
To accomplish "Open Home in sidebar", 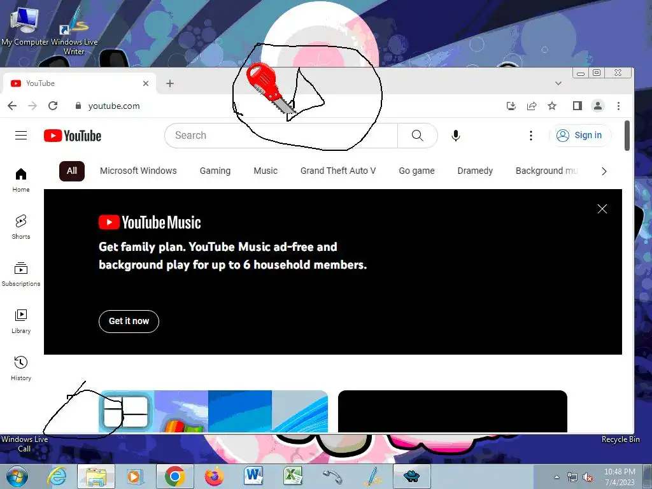I will (21, 180).
